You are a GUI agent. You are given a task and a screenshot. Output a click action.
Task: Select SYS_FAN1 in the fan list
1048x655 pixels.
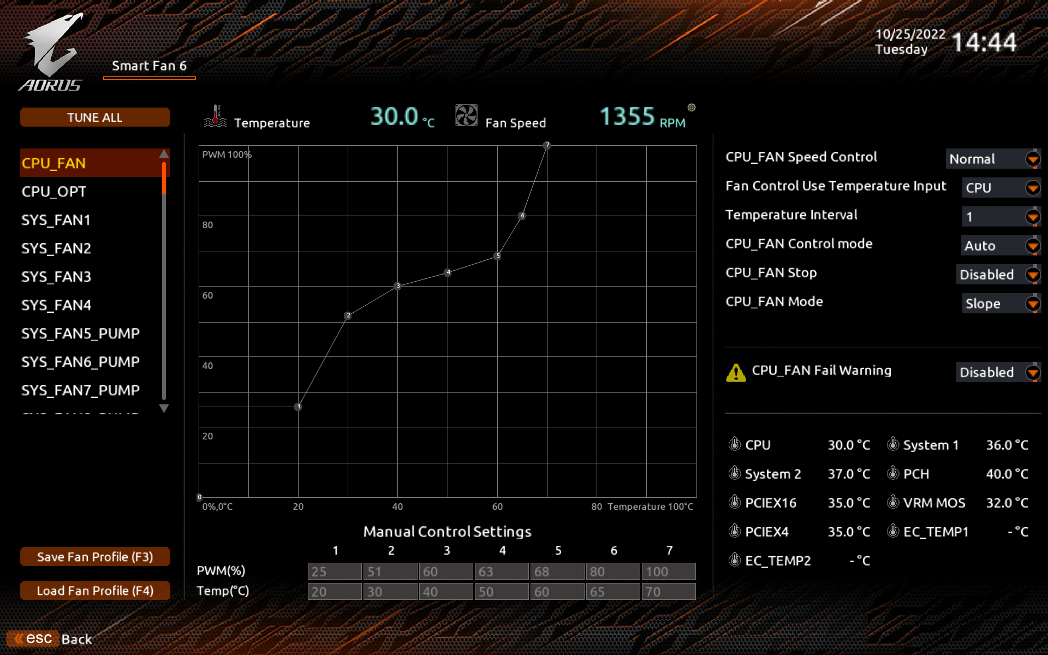click(56, 220)
